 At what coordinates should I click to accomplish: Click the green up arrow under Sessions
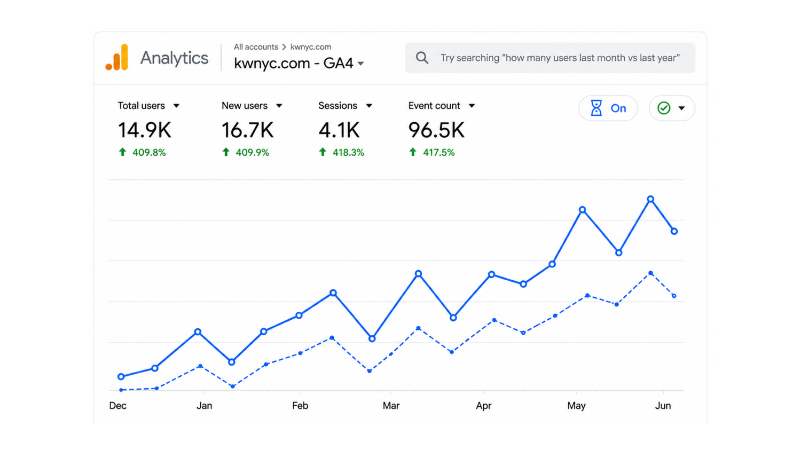(323, 152)
